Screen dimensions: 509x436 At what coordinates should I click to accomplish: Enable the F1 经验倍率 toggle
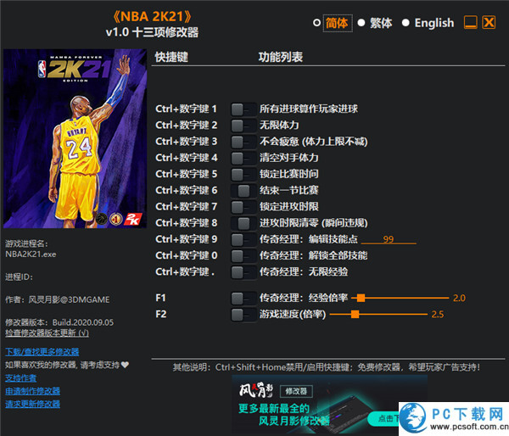point(243,298)
